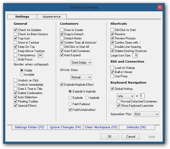Enable Double Line Spacing
This screenshot has height=149, width=170.
click(112, 47)
